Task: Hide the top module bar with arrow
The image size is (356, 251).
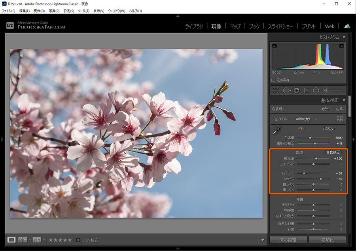Action: [x=178, y=16]
